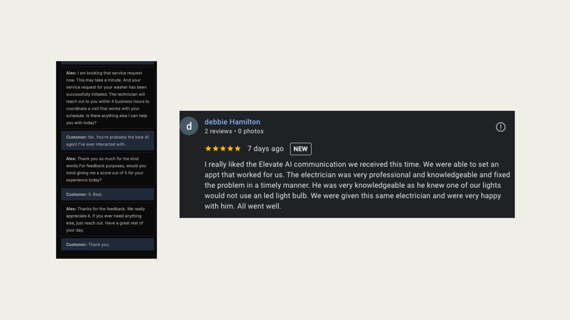Image resolution: width=570 pixels, height=320 pixels.
Task: Click the "2 reviews" count text
Action: click(218, 131)
